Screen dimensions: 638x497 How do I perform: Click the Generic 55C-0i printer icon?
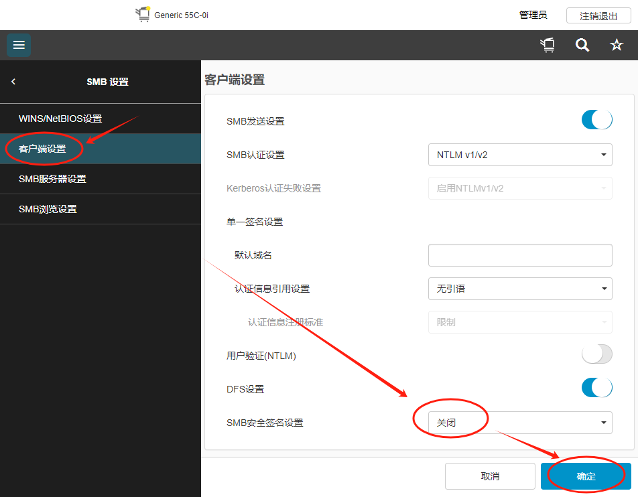pos(143,14)
